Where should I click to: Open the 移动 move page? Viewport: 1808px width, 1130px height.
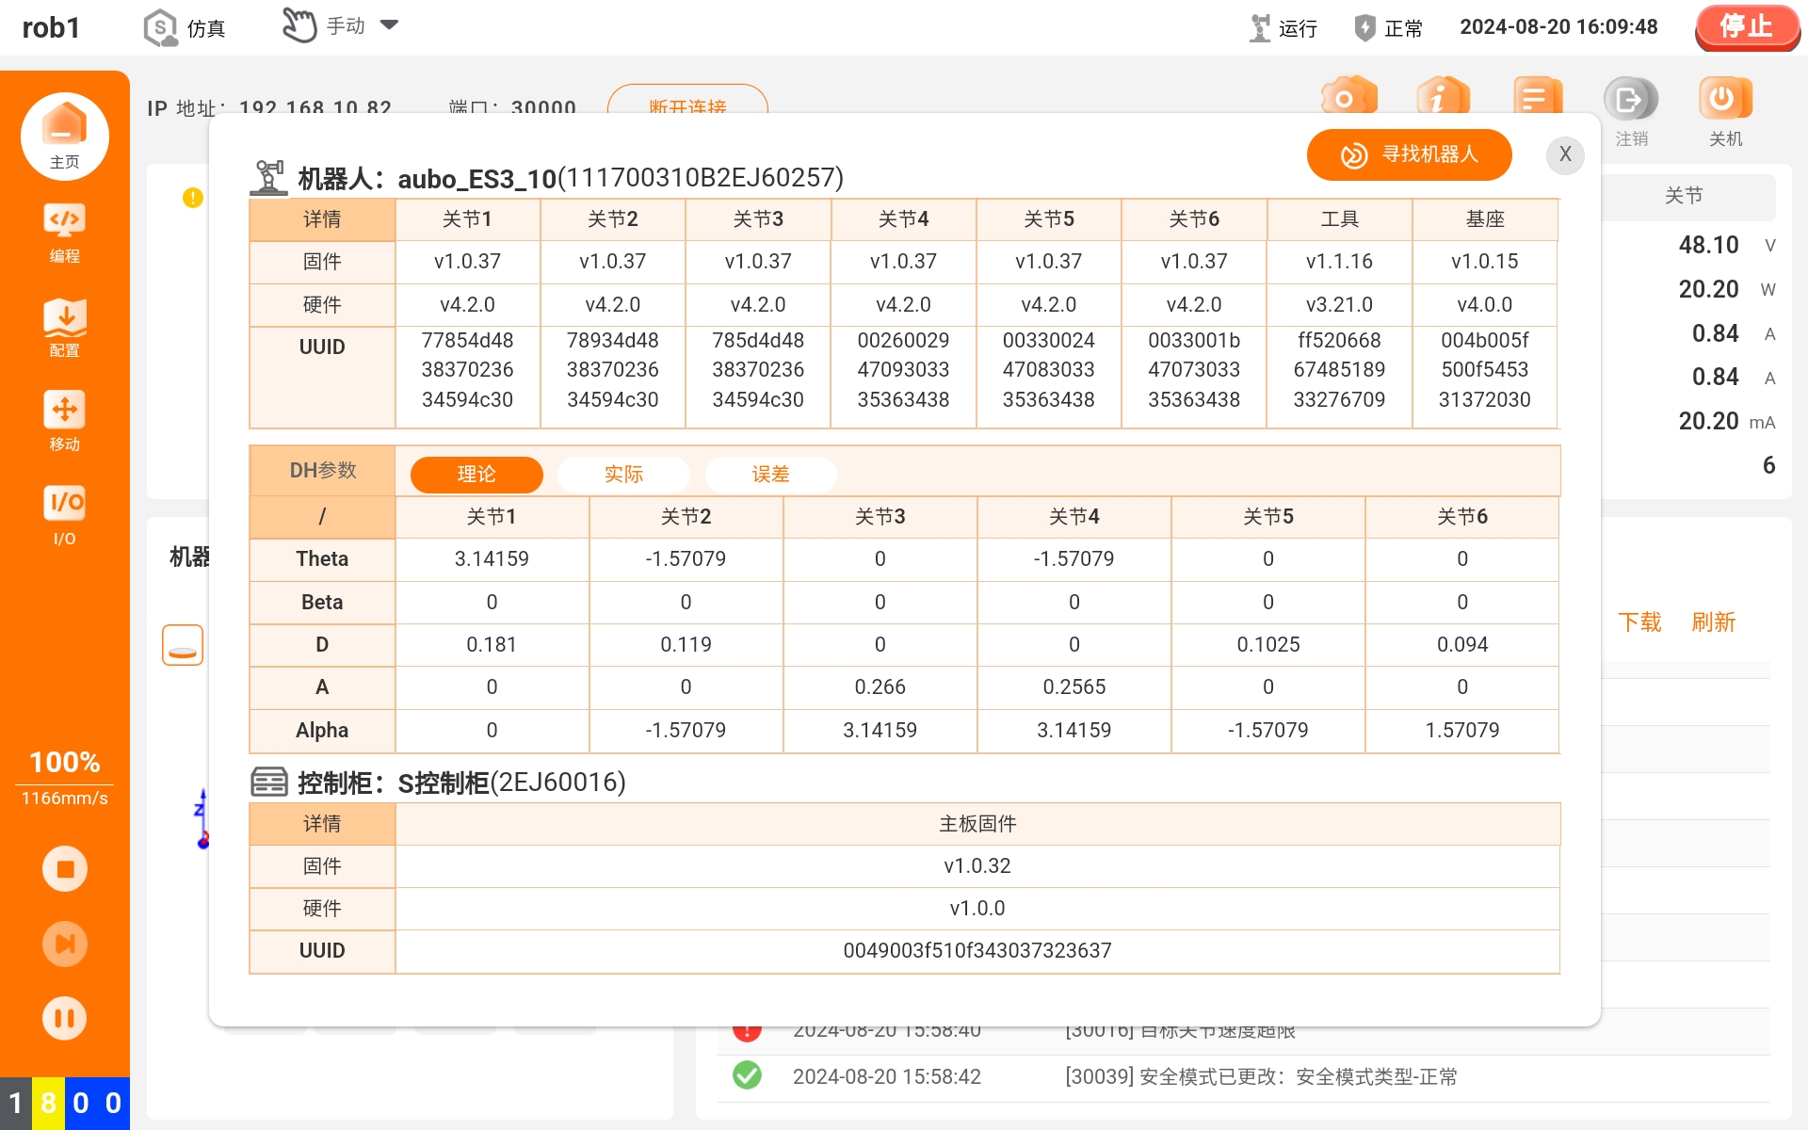click(x=64, y=421)
